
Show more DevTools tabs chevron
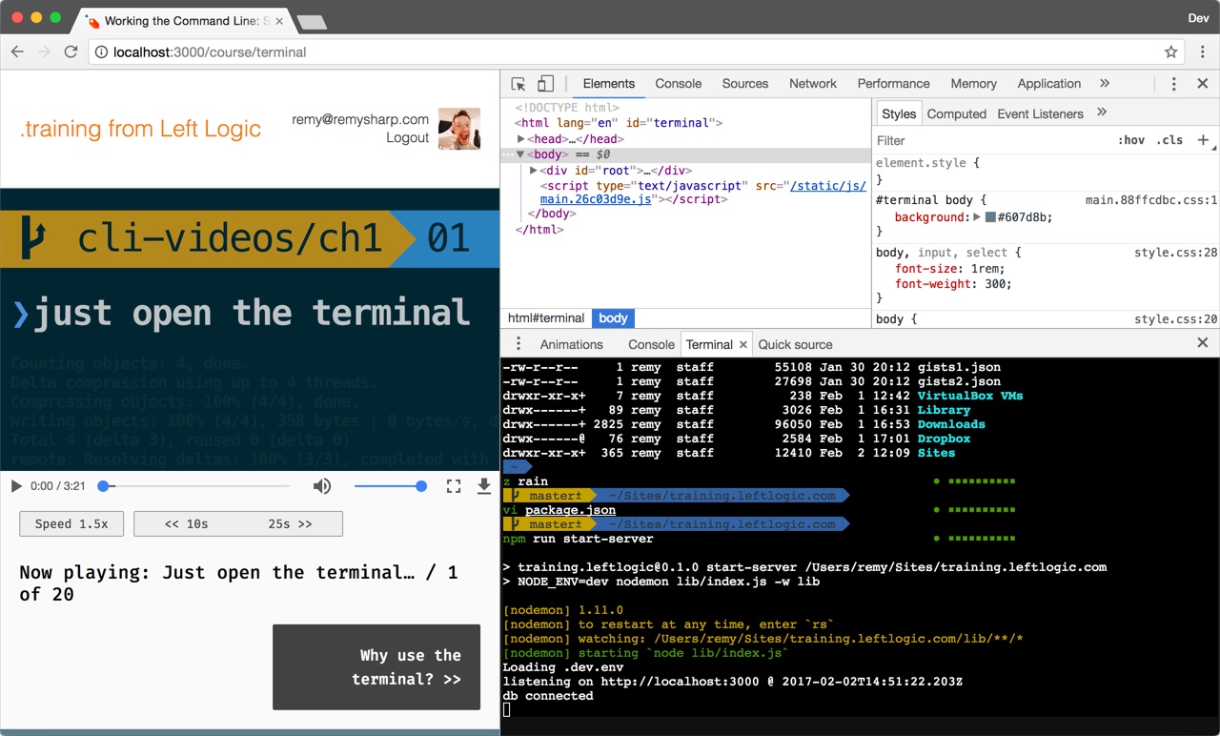coord(1105,84)
